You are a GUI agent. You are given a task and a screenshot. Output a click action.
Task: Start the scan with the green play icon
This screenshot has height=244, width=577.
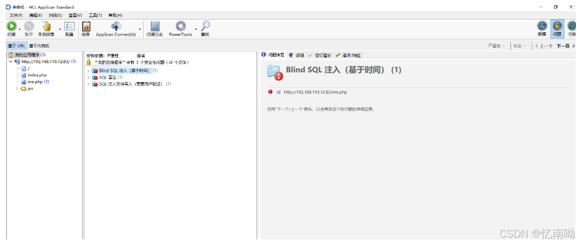click(11, 26)
